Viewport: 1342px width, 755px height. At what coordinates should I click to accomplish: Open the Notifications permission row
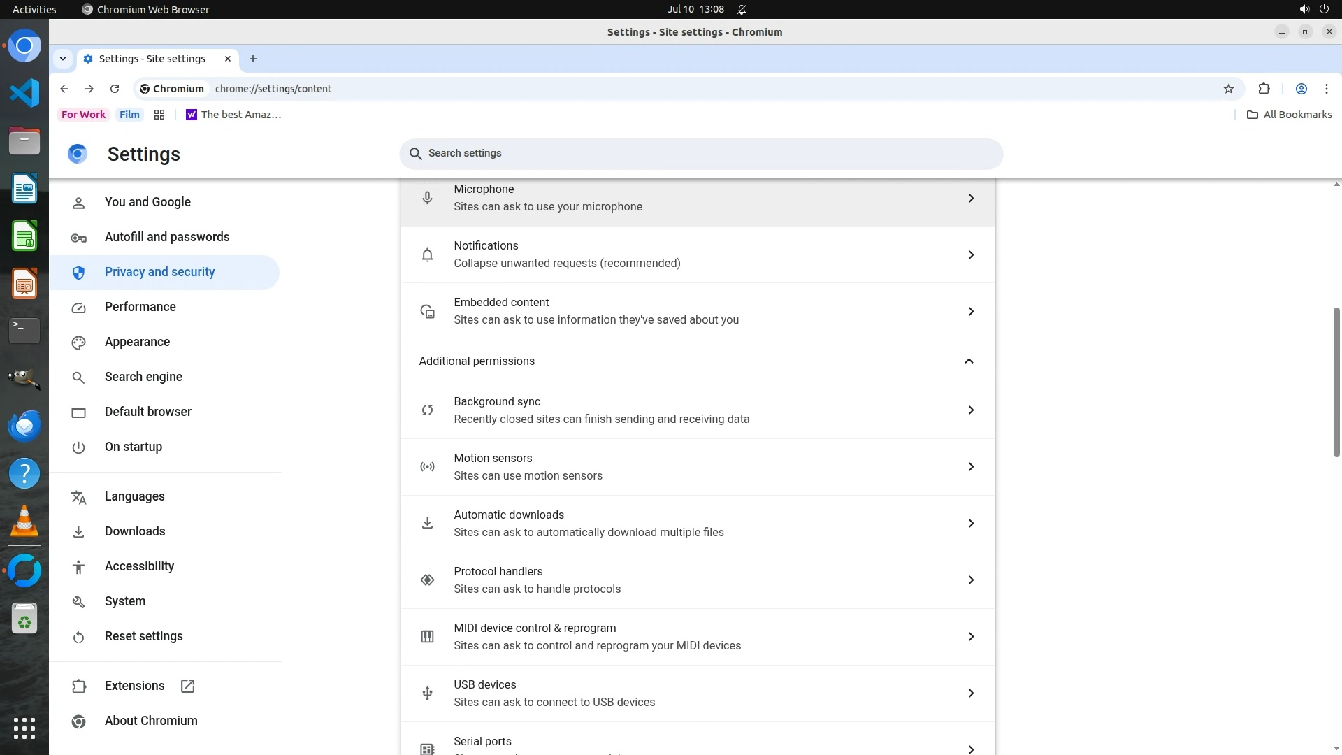[x=698, y=255]
